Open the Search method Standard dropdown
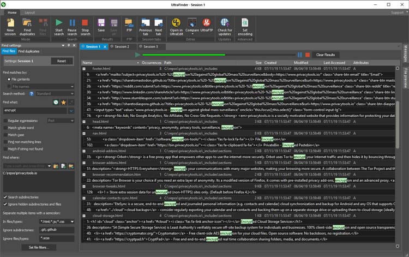Image resolution: width=409 pixels, height=257 pixels. 55,94
